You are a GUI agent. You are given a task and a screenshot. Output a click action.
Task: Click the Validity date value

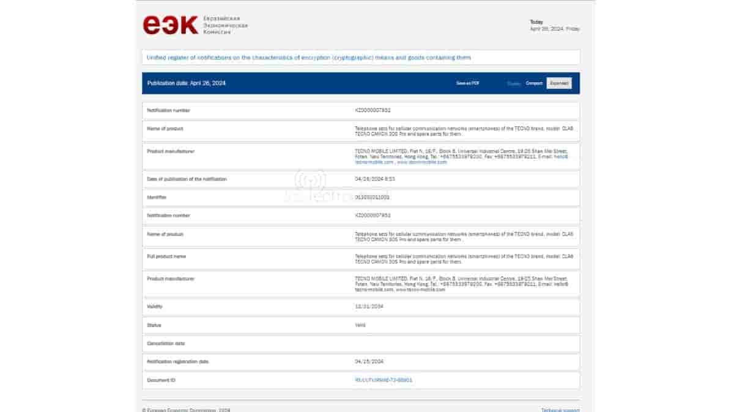[369, 306]
